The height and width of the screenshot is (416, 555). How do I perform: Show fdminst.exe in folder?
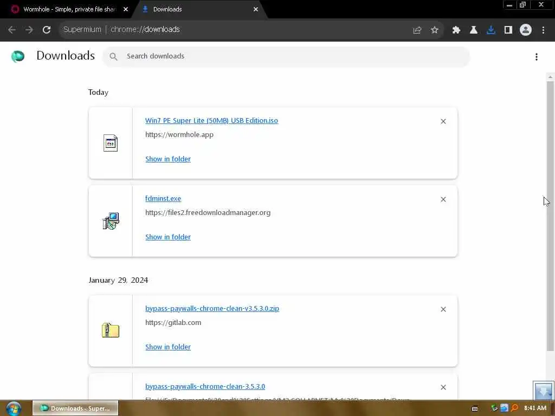pyautogui.click(x=168, y=237)
